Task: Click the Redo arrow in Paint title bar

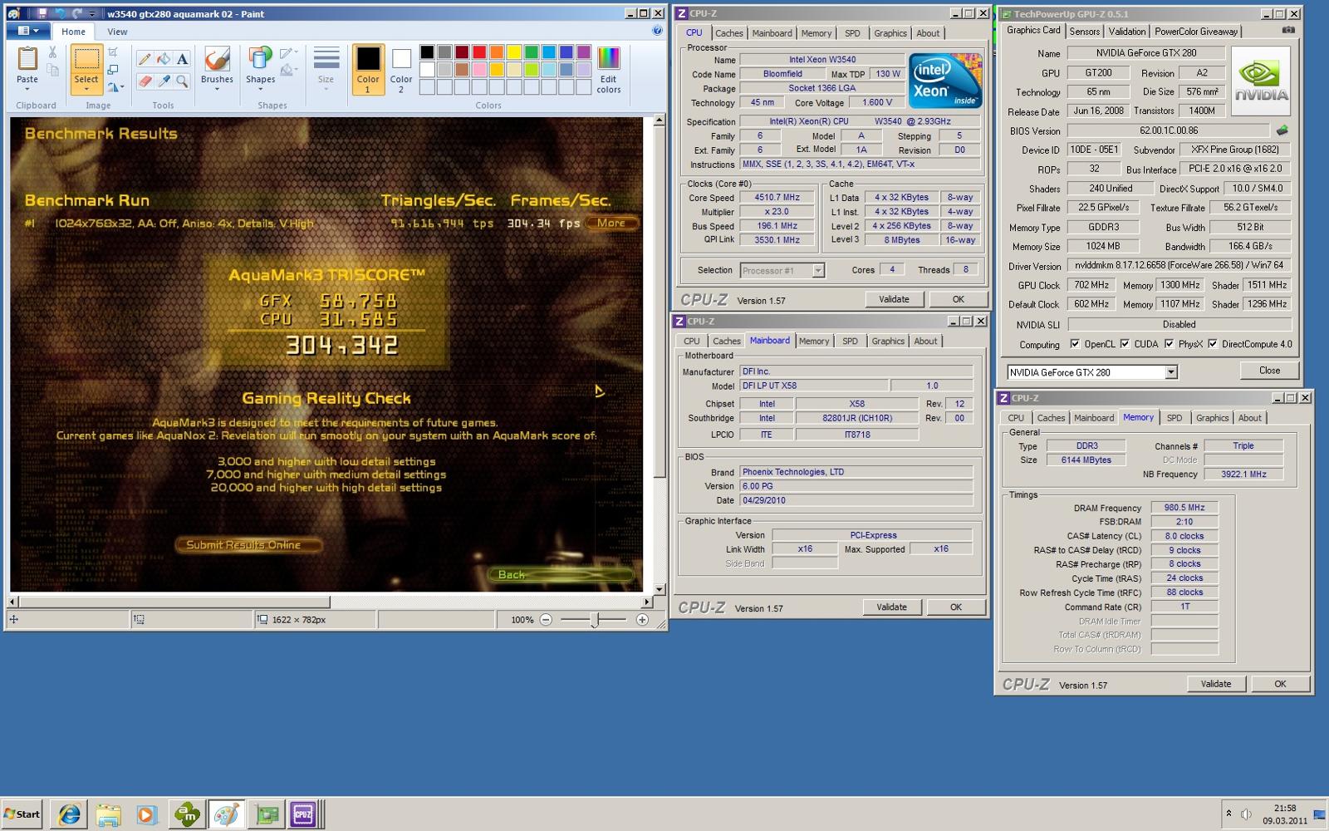Action: point(77,13)
